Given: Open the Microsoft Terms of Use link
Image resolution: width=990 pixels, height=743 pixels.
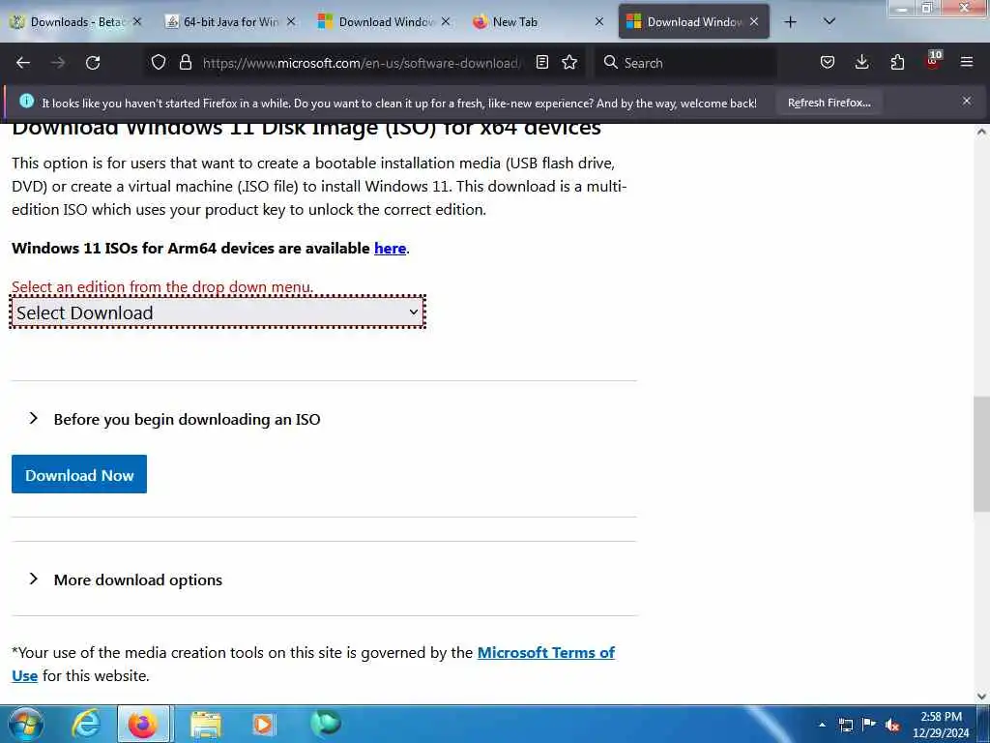Looking at the screenshot, I should tap(545, 653).
